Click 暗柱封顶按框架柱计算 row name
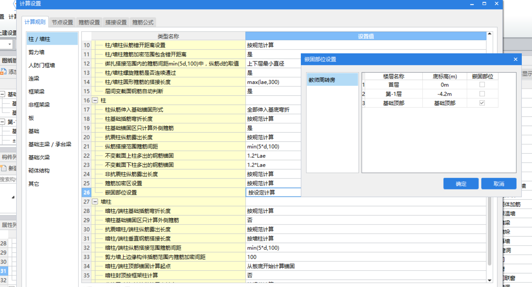 point(132,275)
